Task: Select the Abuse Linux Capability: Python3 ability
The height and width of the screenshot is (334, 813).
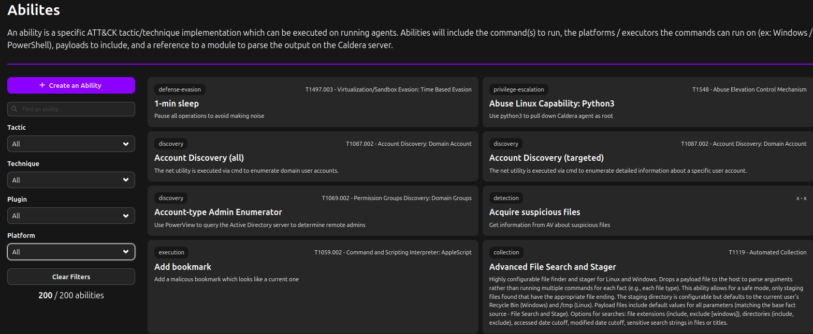Action: pyautogui.click(x=647, y=103)
